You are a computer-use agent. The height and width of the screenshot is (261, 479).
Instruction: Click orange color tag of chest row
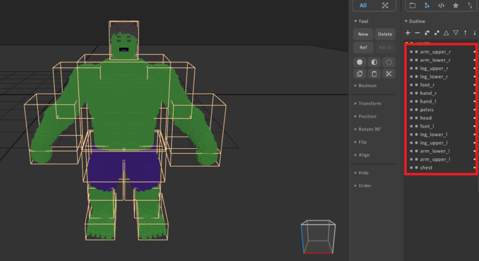coord(475,168)
